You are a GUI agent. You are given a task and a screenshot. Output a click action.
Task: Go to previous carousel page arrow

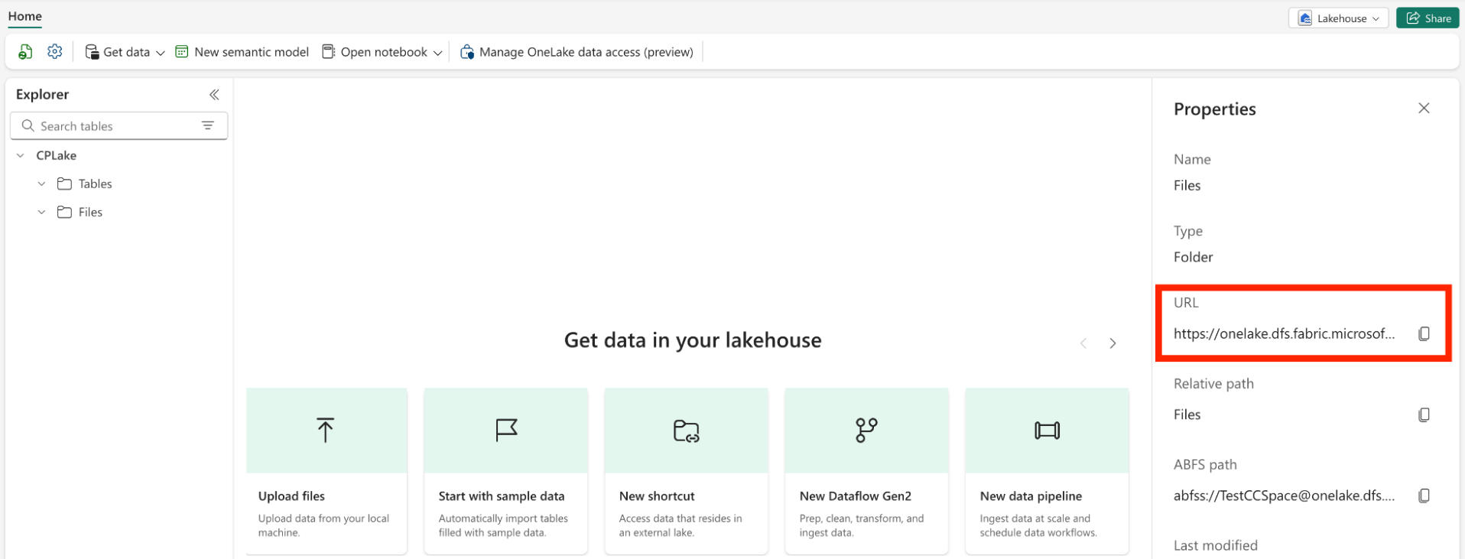[x=1083, y=343]
